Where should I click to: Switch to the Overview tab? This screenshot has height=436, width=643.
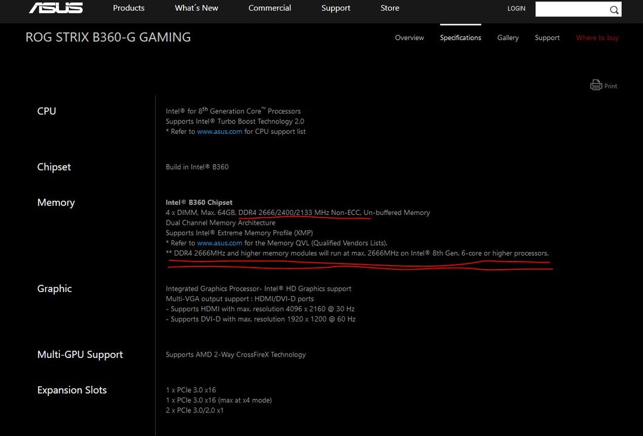tap(409, 38)
